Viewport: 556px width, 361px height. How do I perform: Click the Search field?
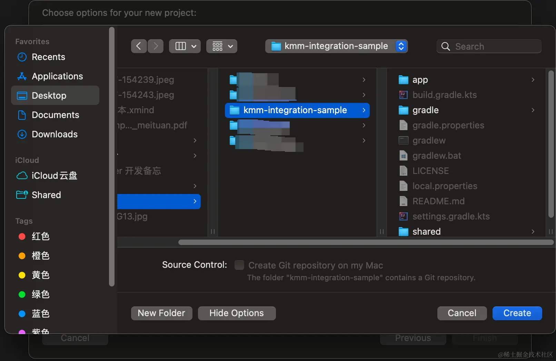tap(489, 46)
